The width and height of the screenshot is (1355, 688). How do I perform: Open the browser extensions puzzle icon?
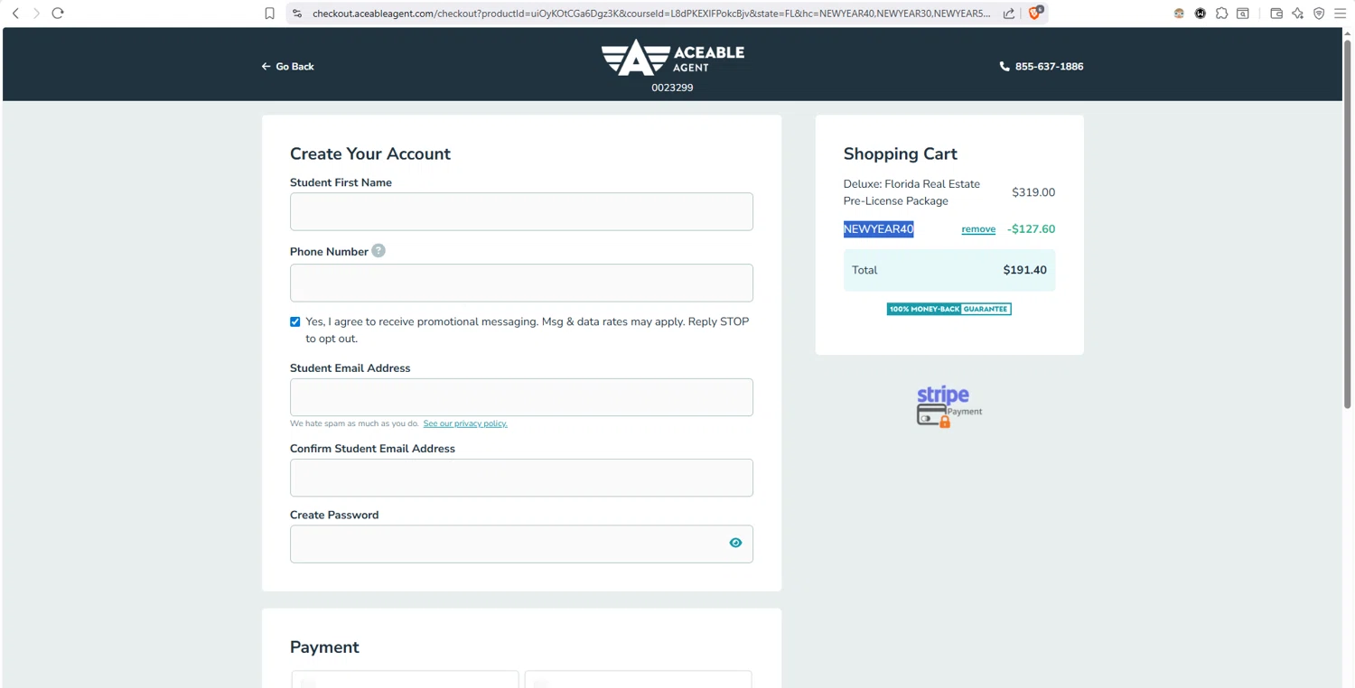pyautogui.click(x=1221, y=14)
